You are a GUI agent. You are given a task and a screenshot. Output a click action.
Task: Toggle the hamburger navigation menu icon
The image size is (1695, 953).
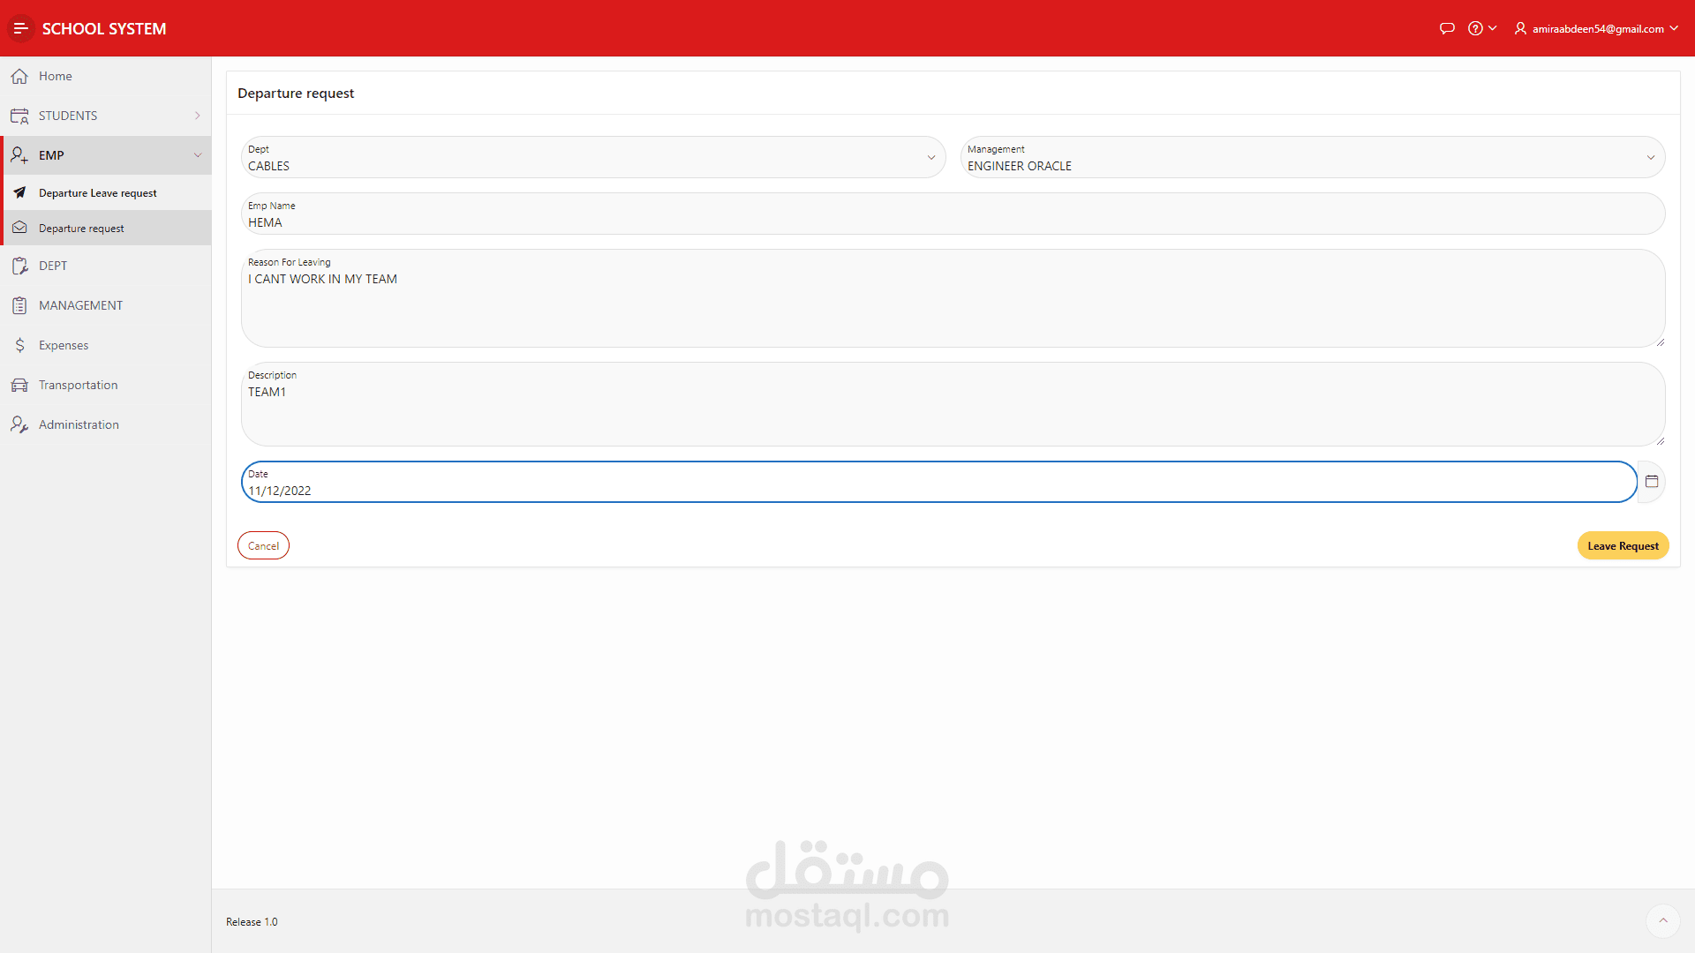21,28
